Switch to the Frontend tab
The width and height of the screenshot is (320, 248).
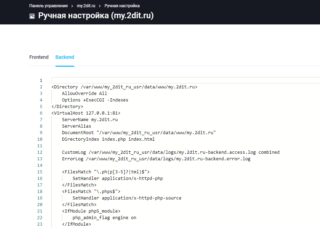point(39,57)
